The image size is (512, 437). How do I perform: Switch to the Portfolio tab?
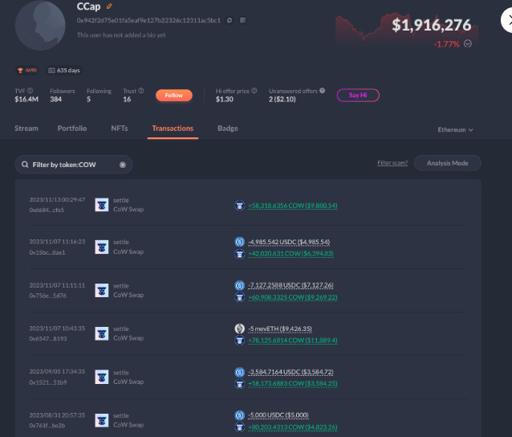click(72, 129)
